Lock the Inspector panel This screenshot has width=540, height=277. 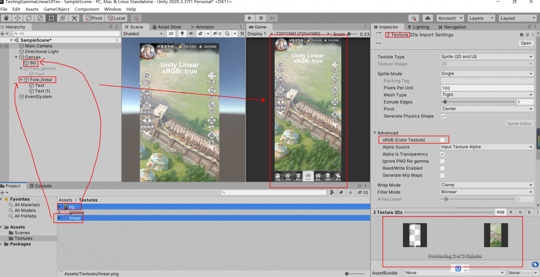[529, 27]
